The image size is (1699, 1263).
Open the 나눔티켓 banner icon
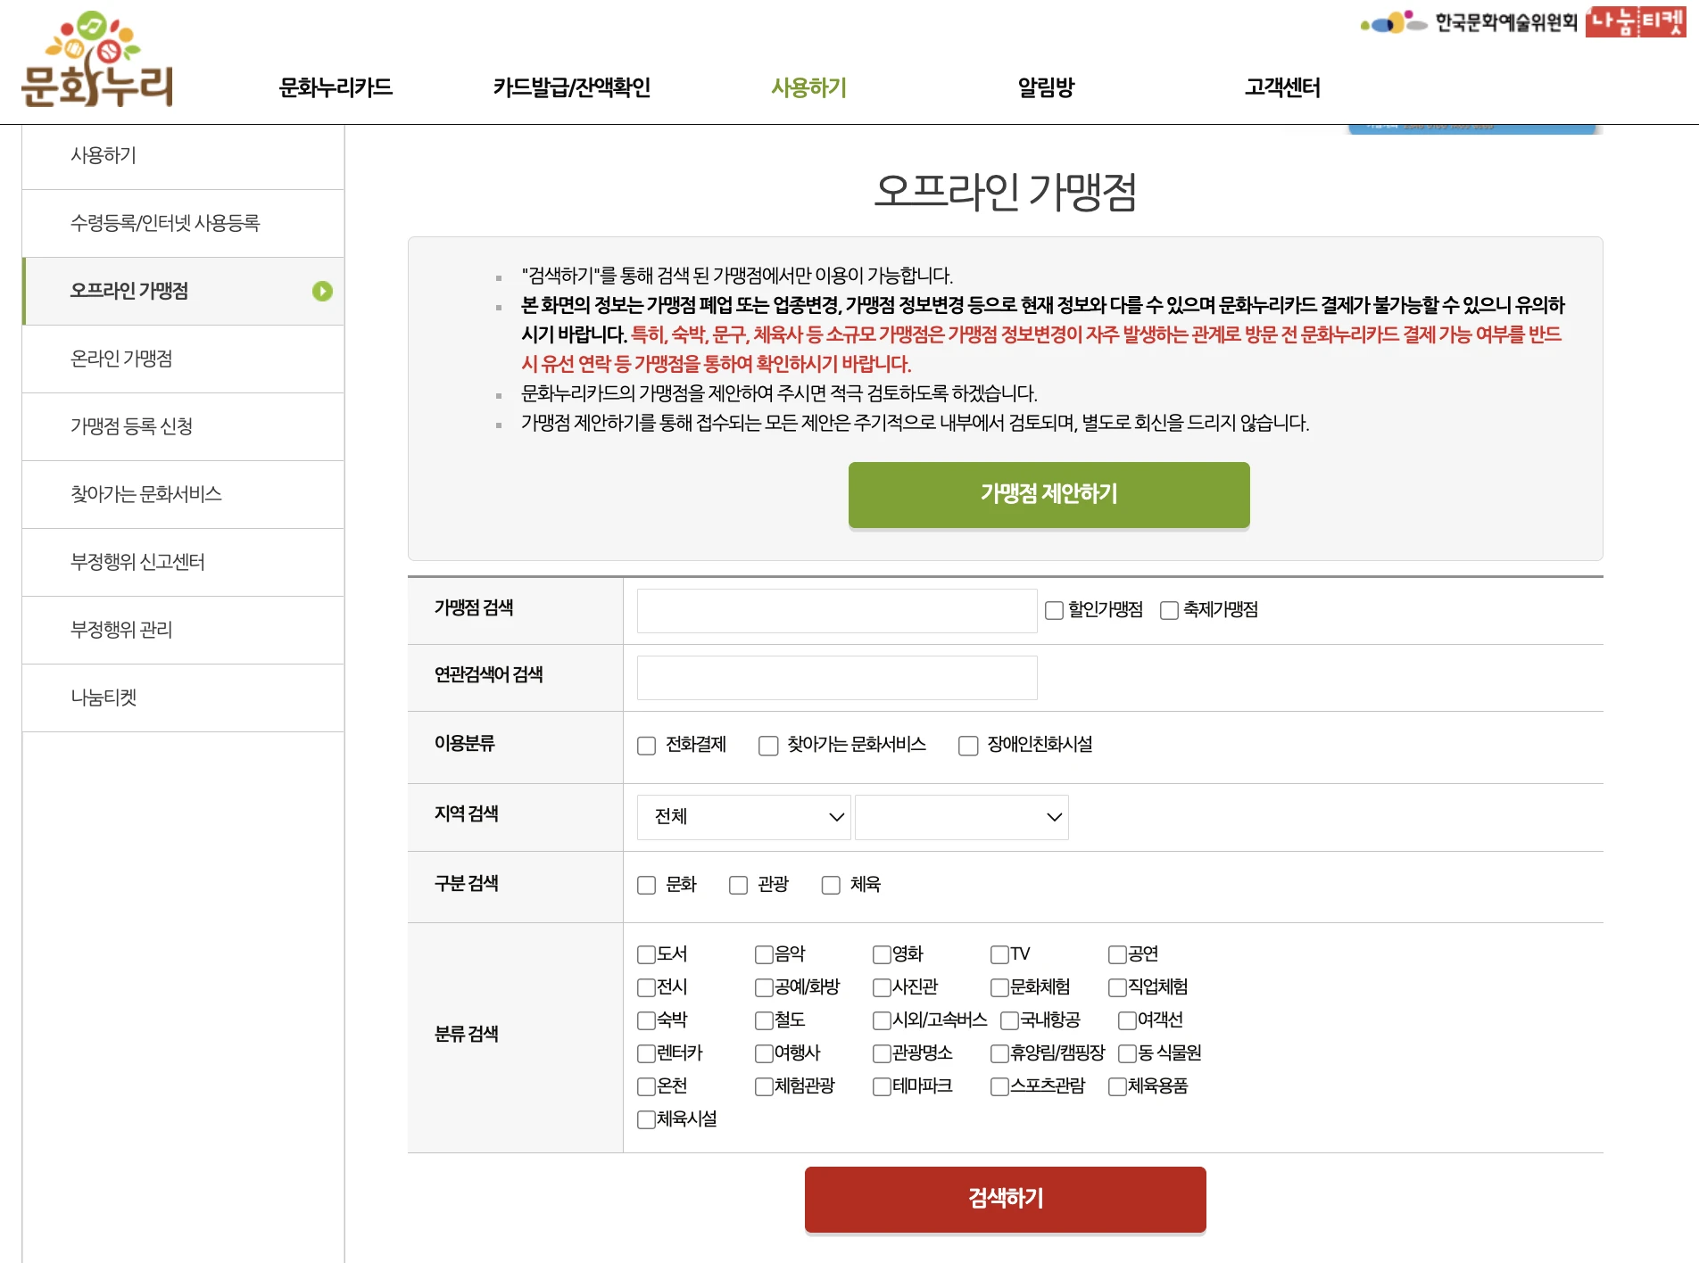[1635, 21]
